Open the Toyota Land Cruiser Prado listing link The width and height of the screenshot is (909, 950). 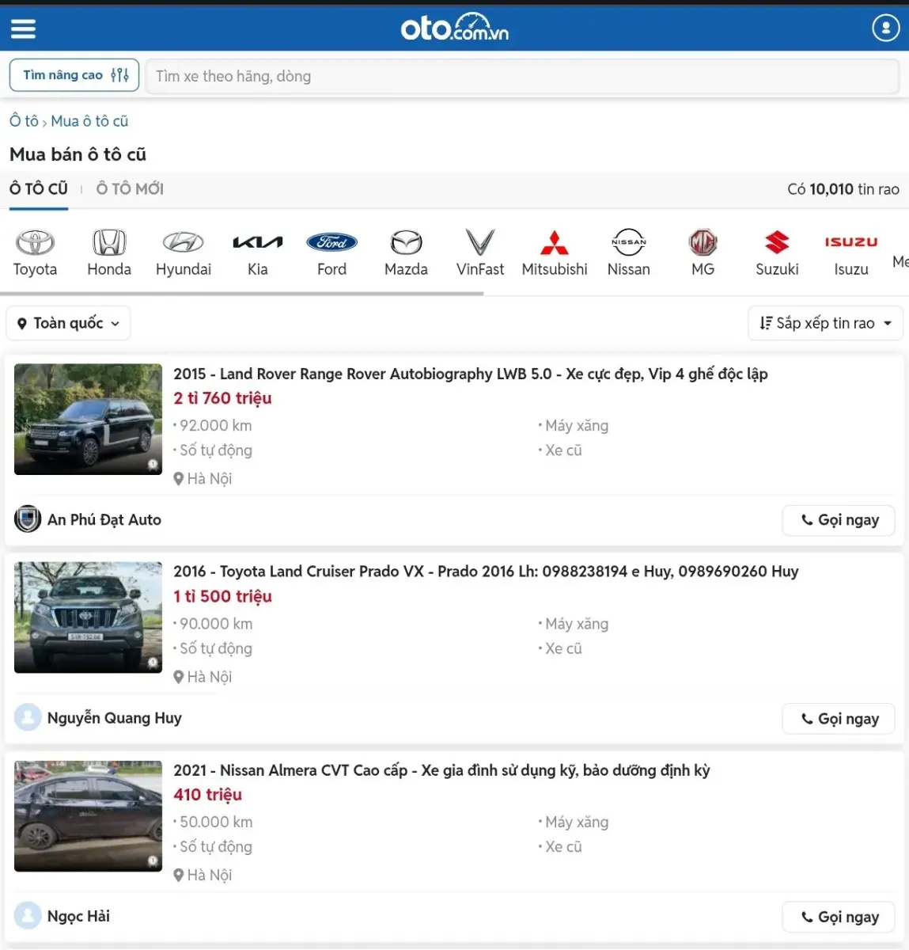point(486,571)
